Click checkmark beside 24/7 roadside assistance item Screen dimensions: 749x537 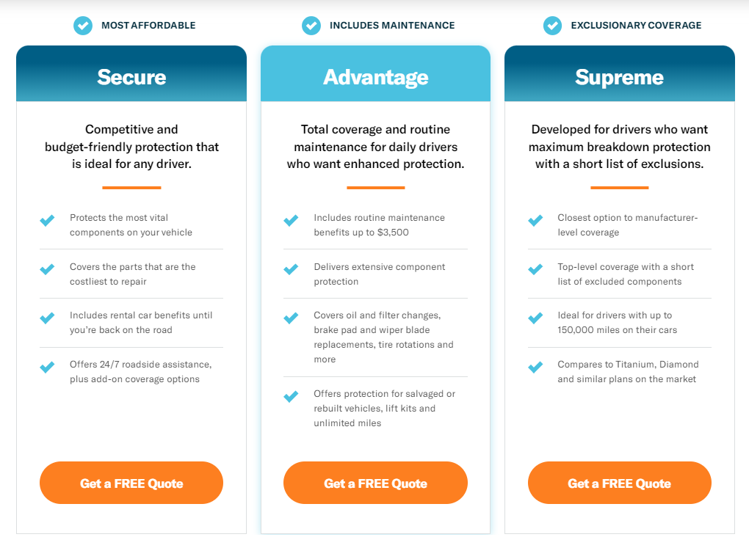pos(47,367)
